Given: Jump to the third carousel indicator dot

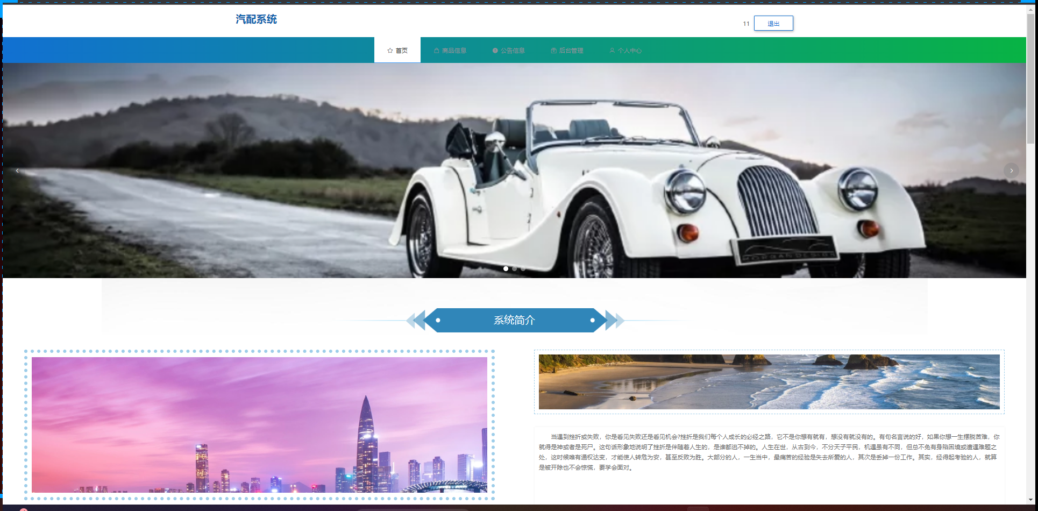Looking at the screenshot, I should pyautogui.click(x=523, y=268).
